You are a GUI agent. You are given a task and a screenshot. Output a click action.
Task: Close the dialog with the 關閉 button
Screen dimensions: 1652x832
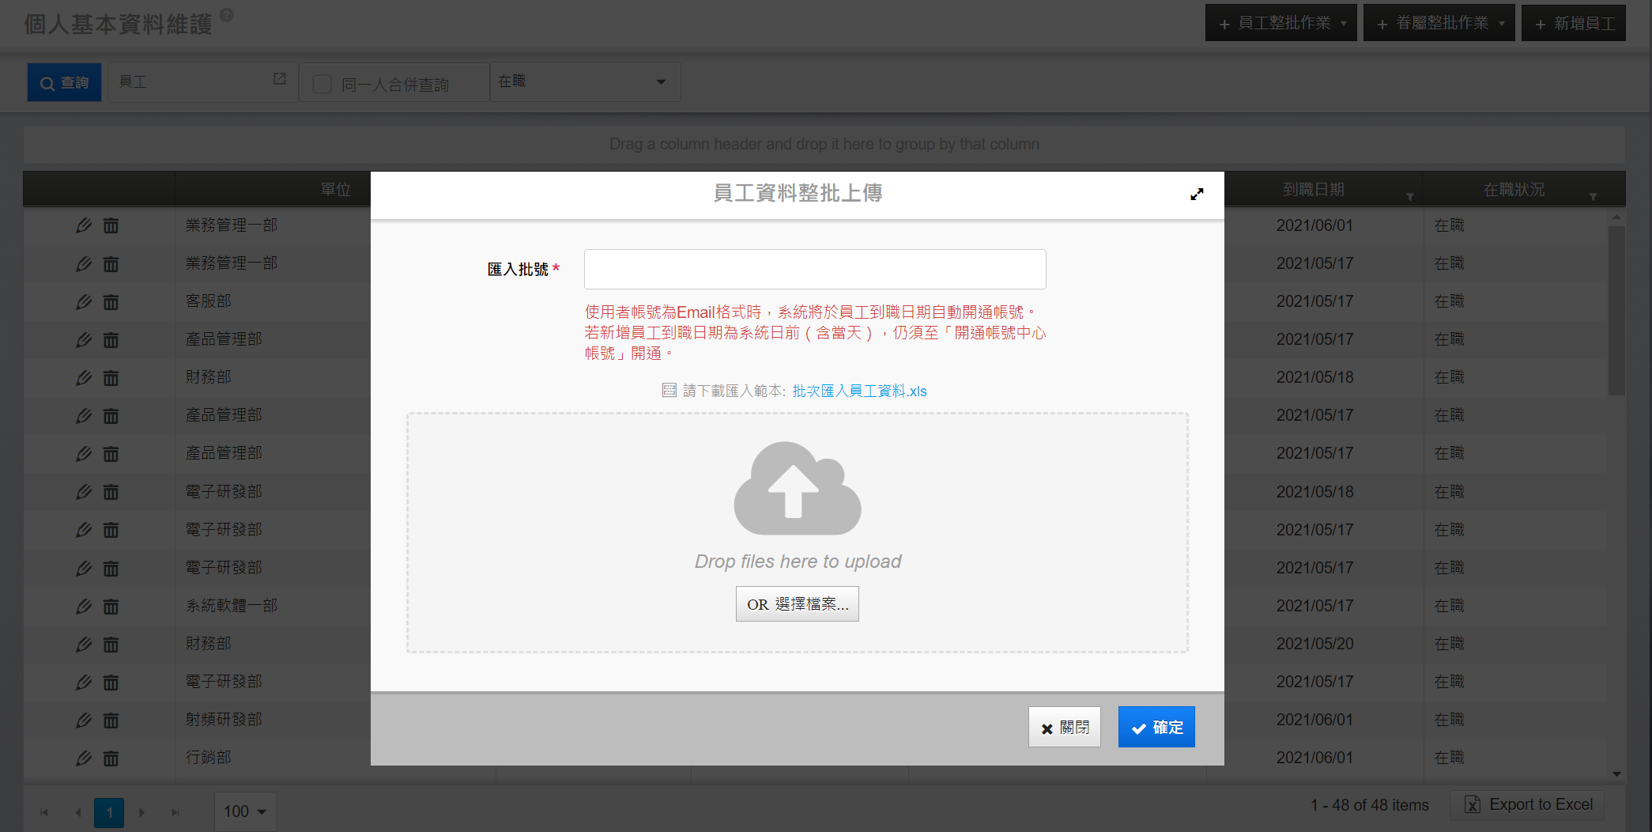coord(1064,727)
